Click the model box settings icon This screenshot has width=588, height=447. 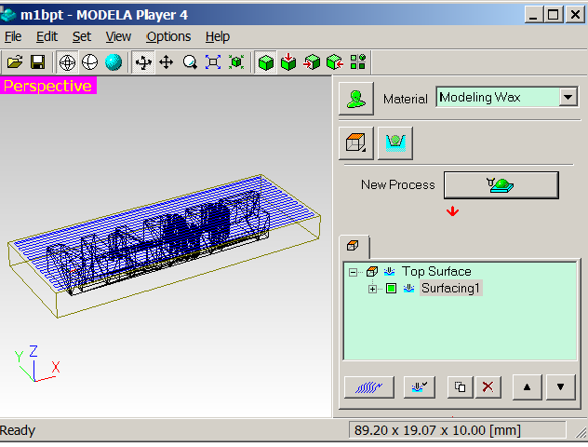pos(356,143)
